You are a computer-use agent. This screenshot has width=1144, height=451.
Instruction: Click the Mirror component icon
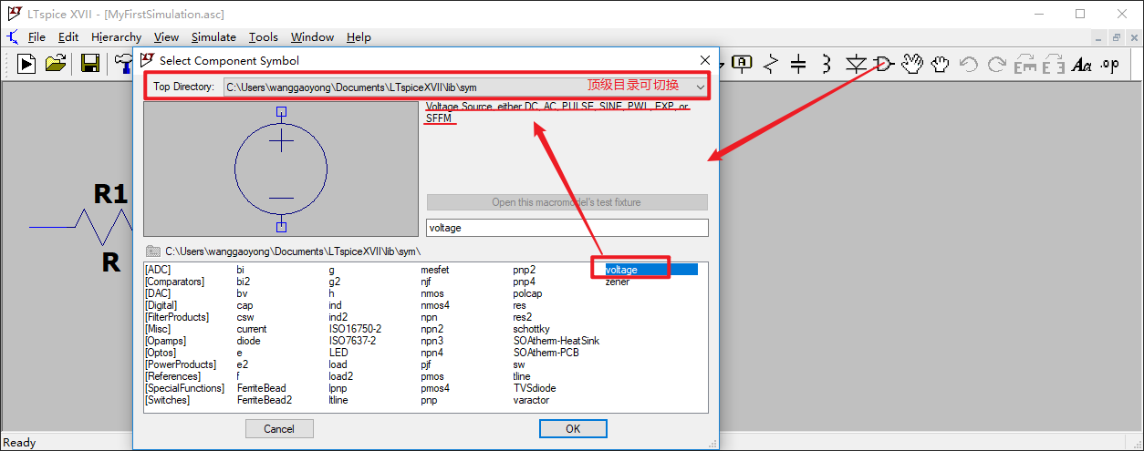click(1054, 63)
